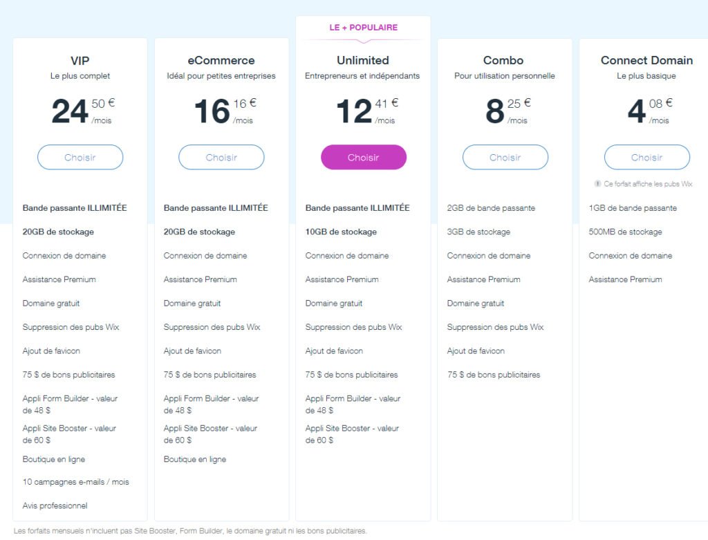Open the VIP plan heading
This screenshot has height=540, width=708.
(x=80, y=61)
